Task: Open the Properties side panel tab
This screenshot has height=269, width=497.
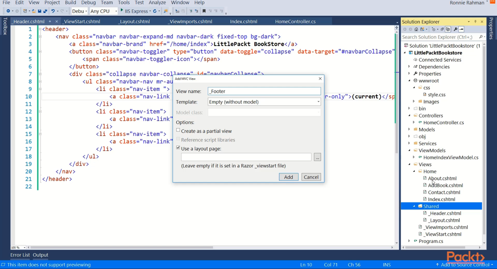Action: (x=492, y=28)
